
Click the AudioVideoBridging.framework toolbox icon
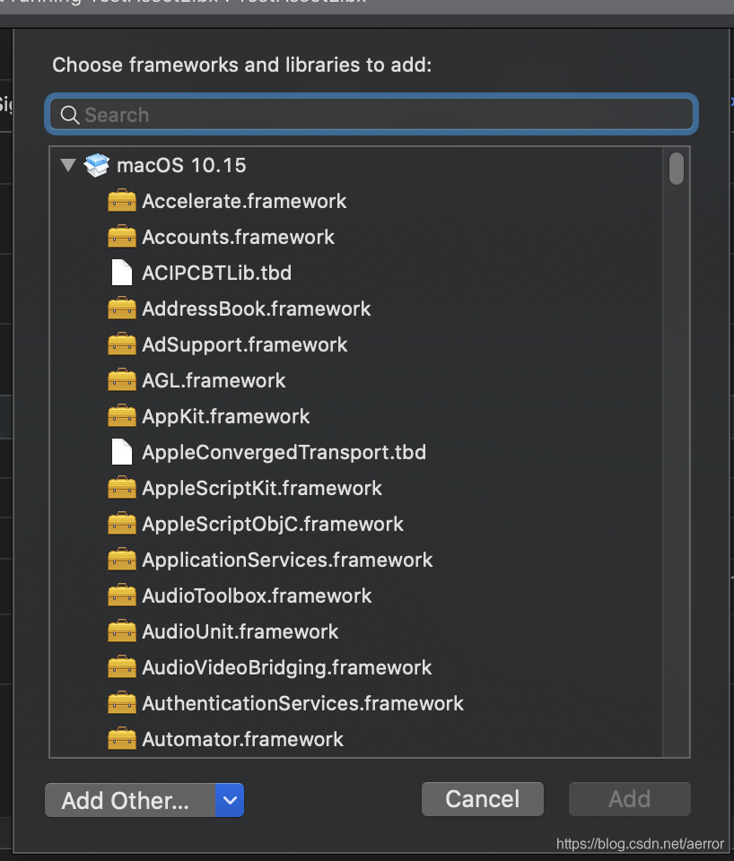[x=122, y=667]
